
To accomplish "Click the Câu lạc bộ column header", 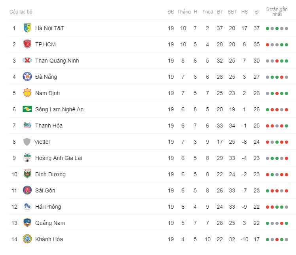I will pyautogui.click(x=21, y=12).
